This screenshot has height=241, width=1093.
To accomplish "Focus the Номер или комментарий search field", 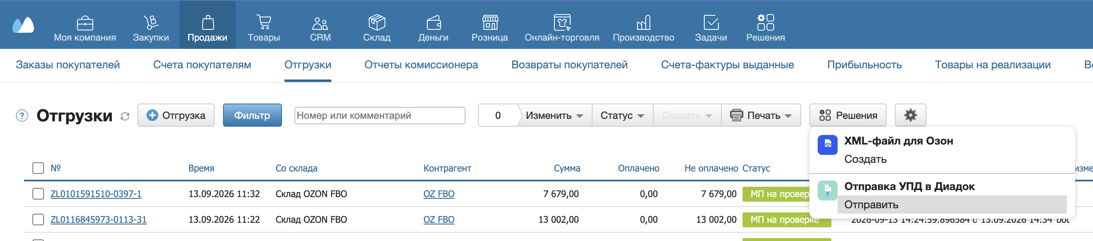I will tap(380, 116).
